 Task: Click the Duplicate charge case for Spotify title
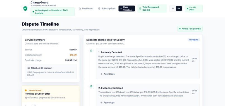point(106,40)
